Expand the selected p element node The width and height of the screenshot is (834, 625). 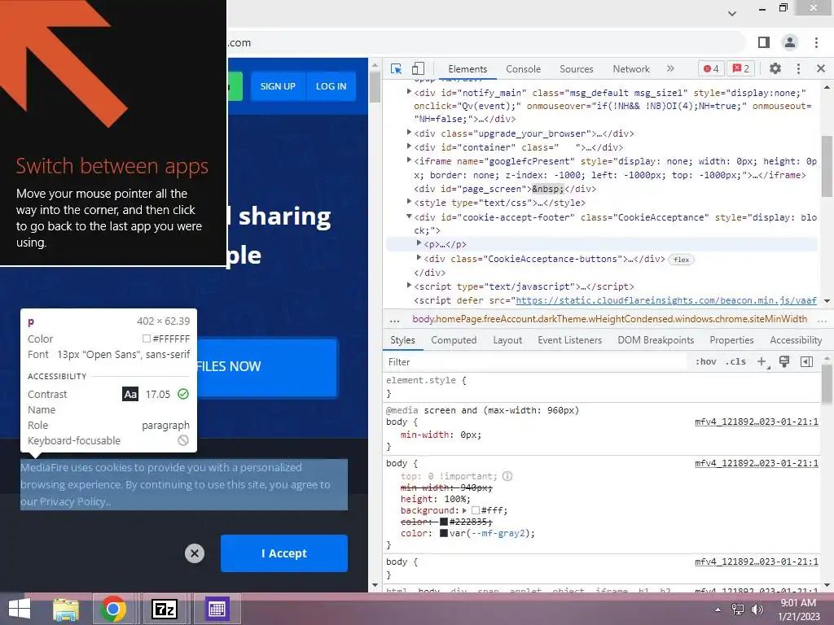pos(419,243)
